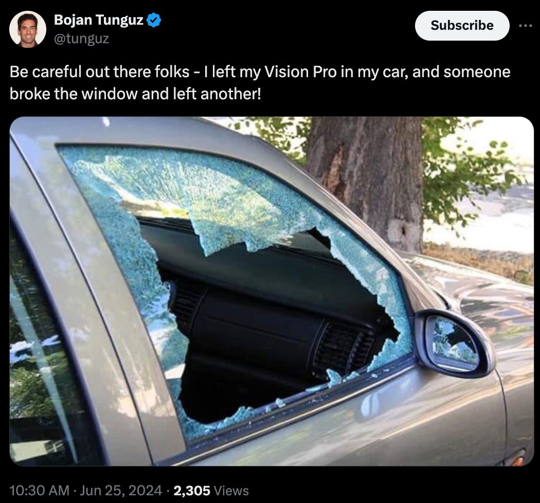Viewport: 540px width, 503px height.
Task: Click the blue verified checkmark badge
Action: click(154, 20)
